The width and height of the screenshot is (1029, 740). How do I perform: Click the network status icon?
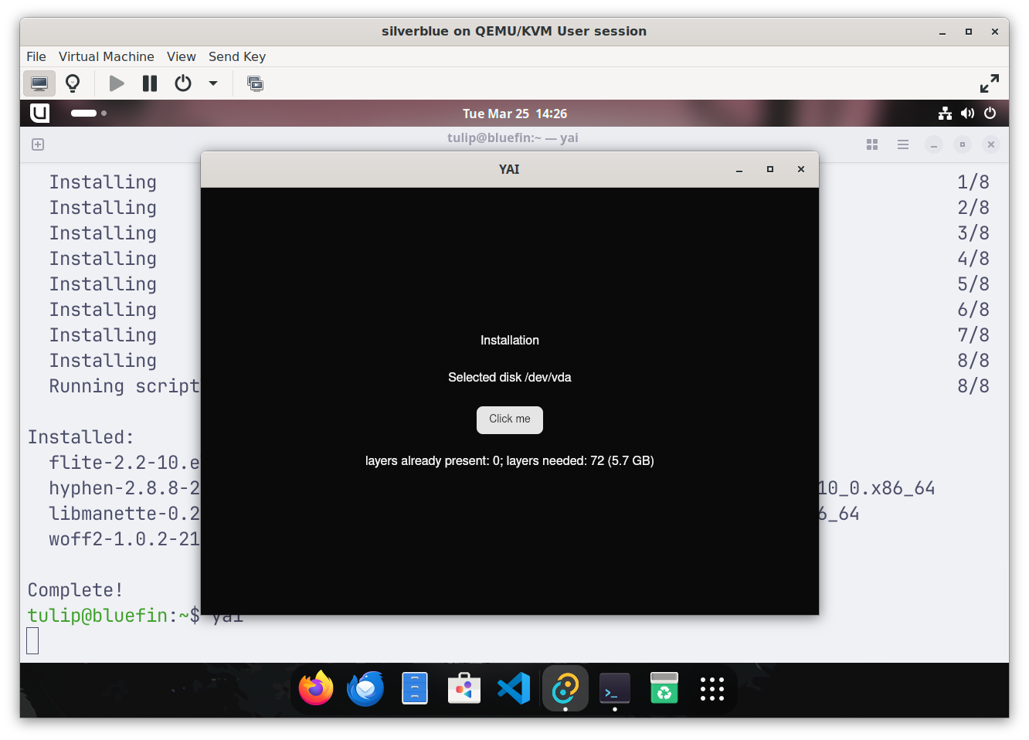(945, 114)
